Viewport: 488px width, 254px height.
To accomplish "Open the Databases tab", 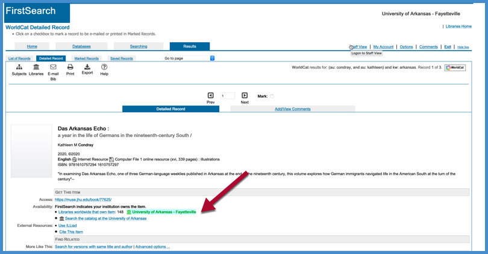I will [x=81, y=46].
